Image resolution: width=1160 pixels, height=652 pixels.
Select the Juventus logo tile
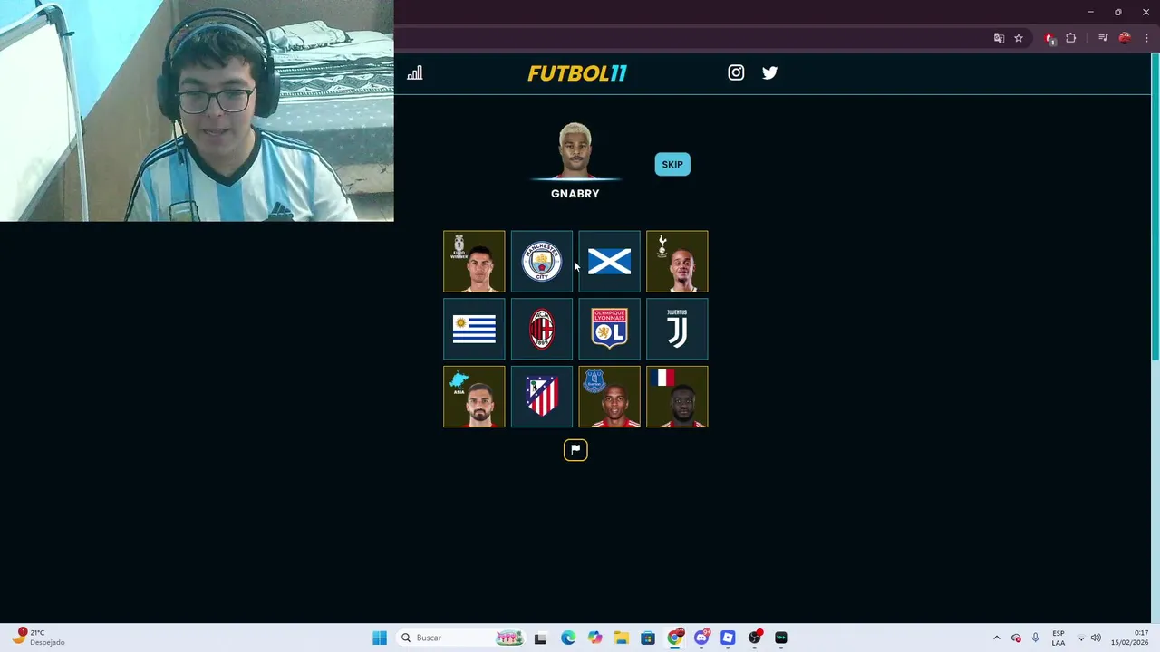(677, 329)
